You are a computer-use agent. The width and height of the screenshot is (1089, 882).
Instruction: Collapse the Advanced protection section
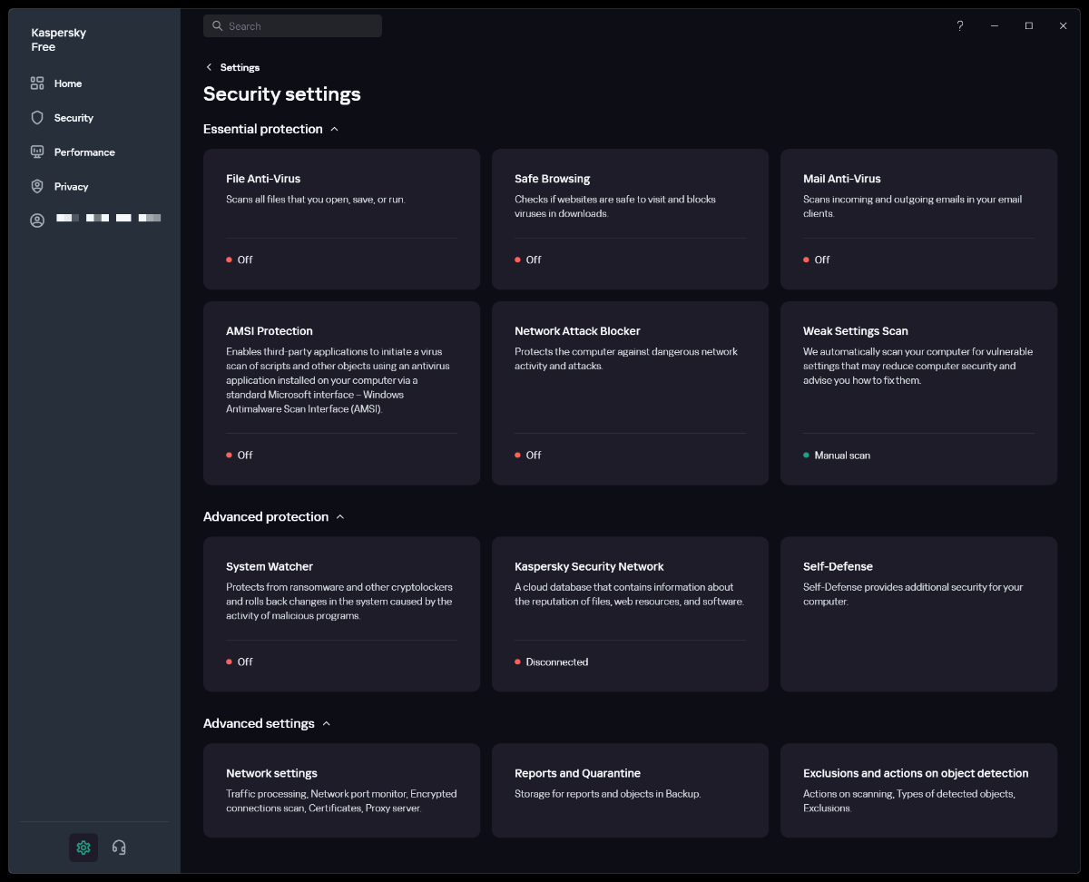[340, 517]
